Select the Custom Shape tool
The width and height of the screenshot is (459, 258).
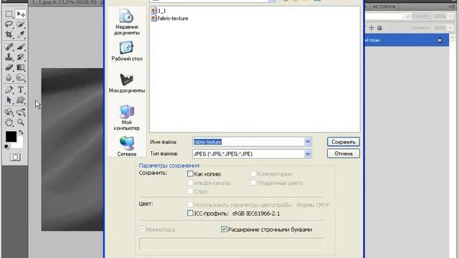pos(21,100)
